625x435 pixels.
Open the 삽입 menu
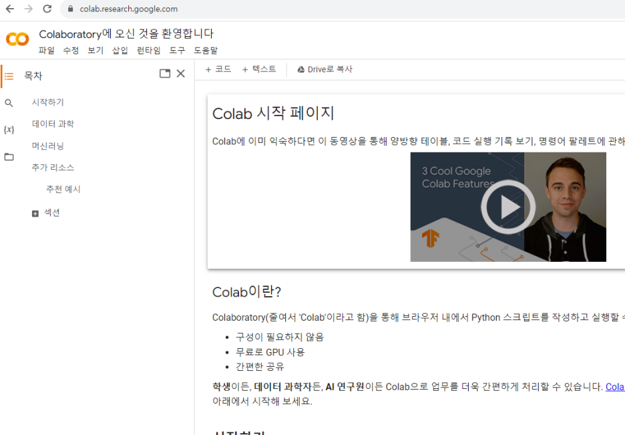click(120, 50)
